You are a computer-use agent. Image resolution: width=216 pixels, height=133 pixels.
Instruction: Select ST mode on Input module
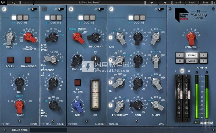pos(14,18)
